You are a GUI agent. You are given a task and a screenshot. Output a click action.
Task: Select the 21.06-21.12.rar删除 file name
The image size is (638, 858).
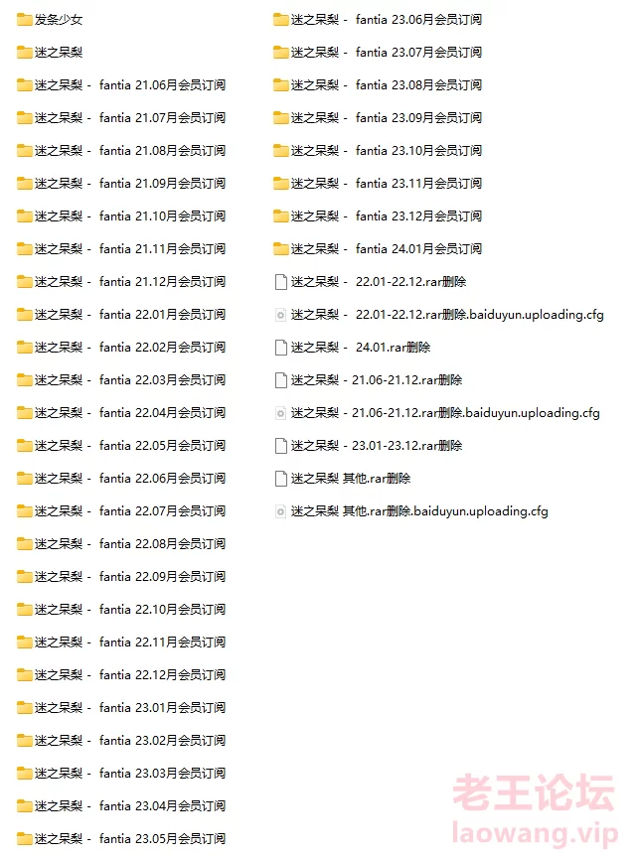point(377,380)
